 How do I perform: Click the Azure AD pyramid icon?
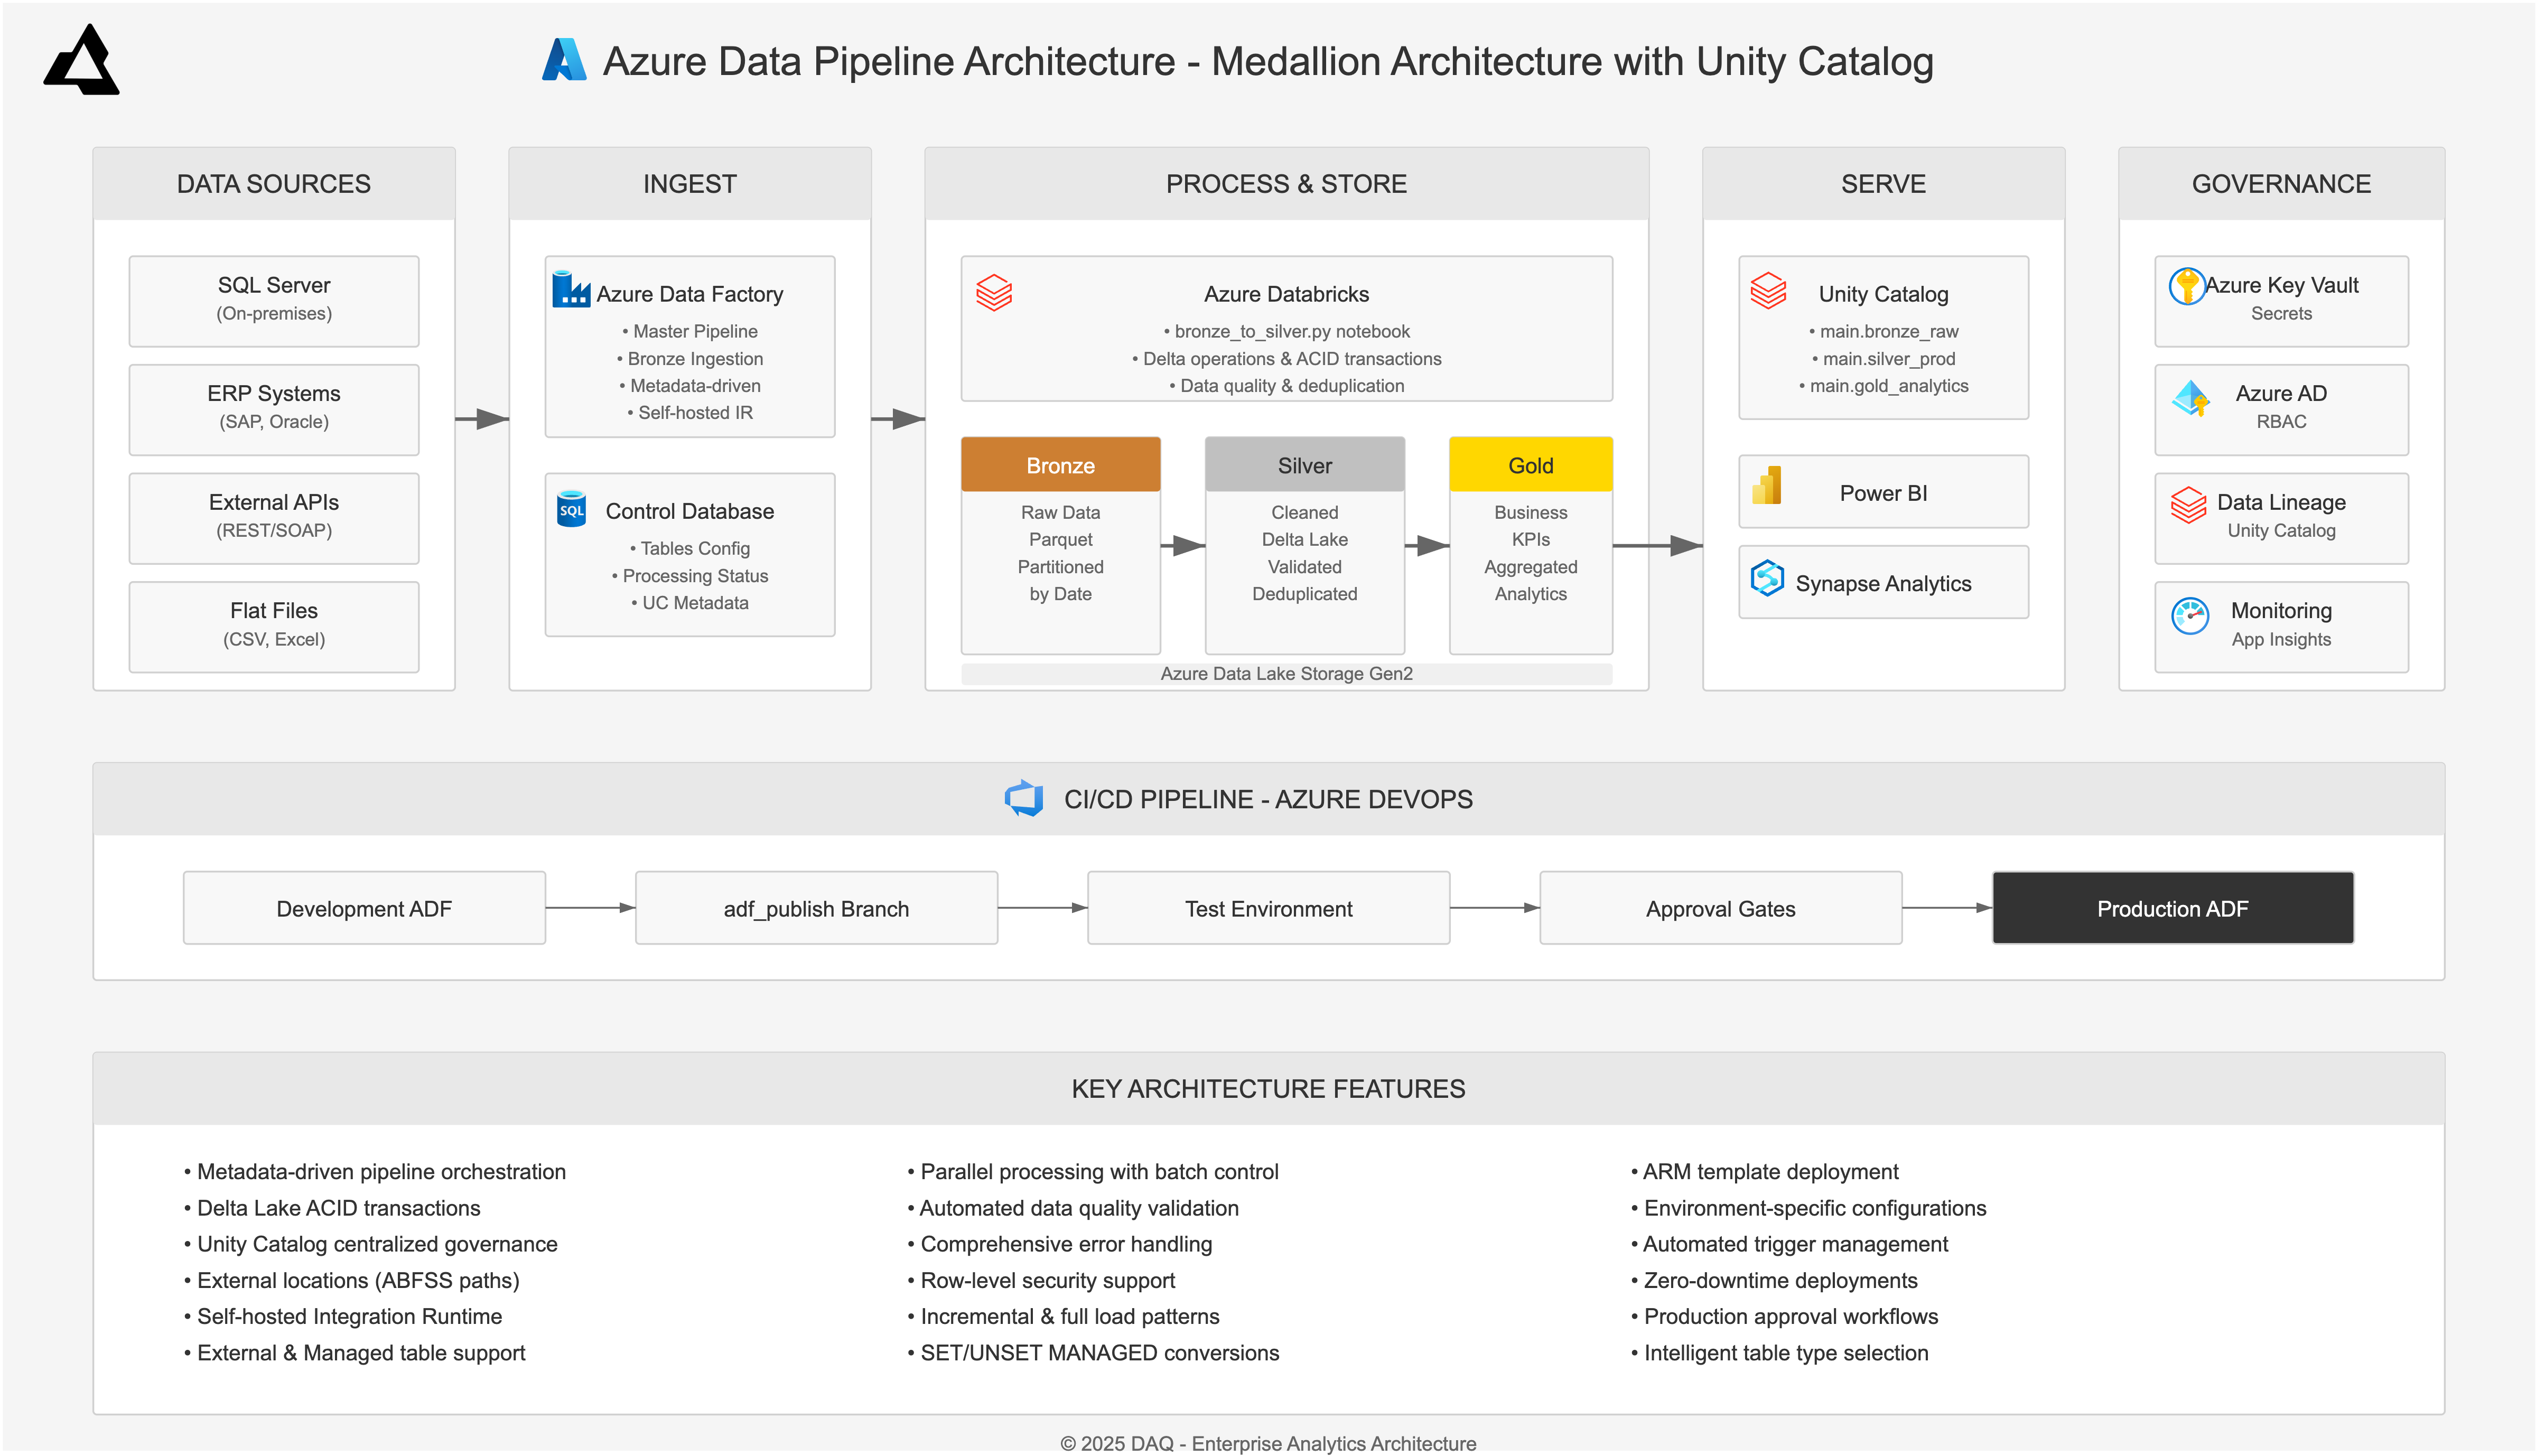coord(2190,398)
